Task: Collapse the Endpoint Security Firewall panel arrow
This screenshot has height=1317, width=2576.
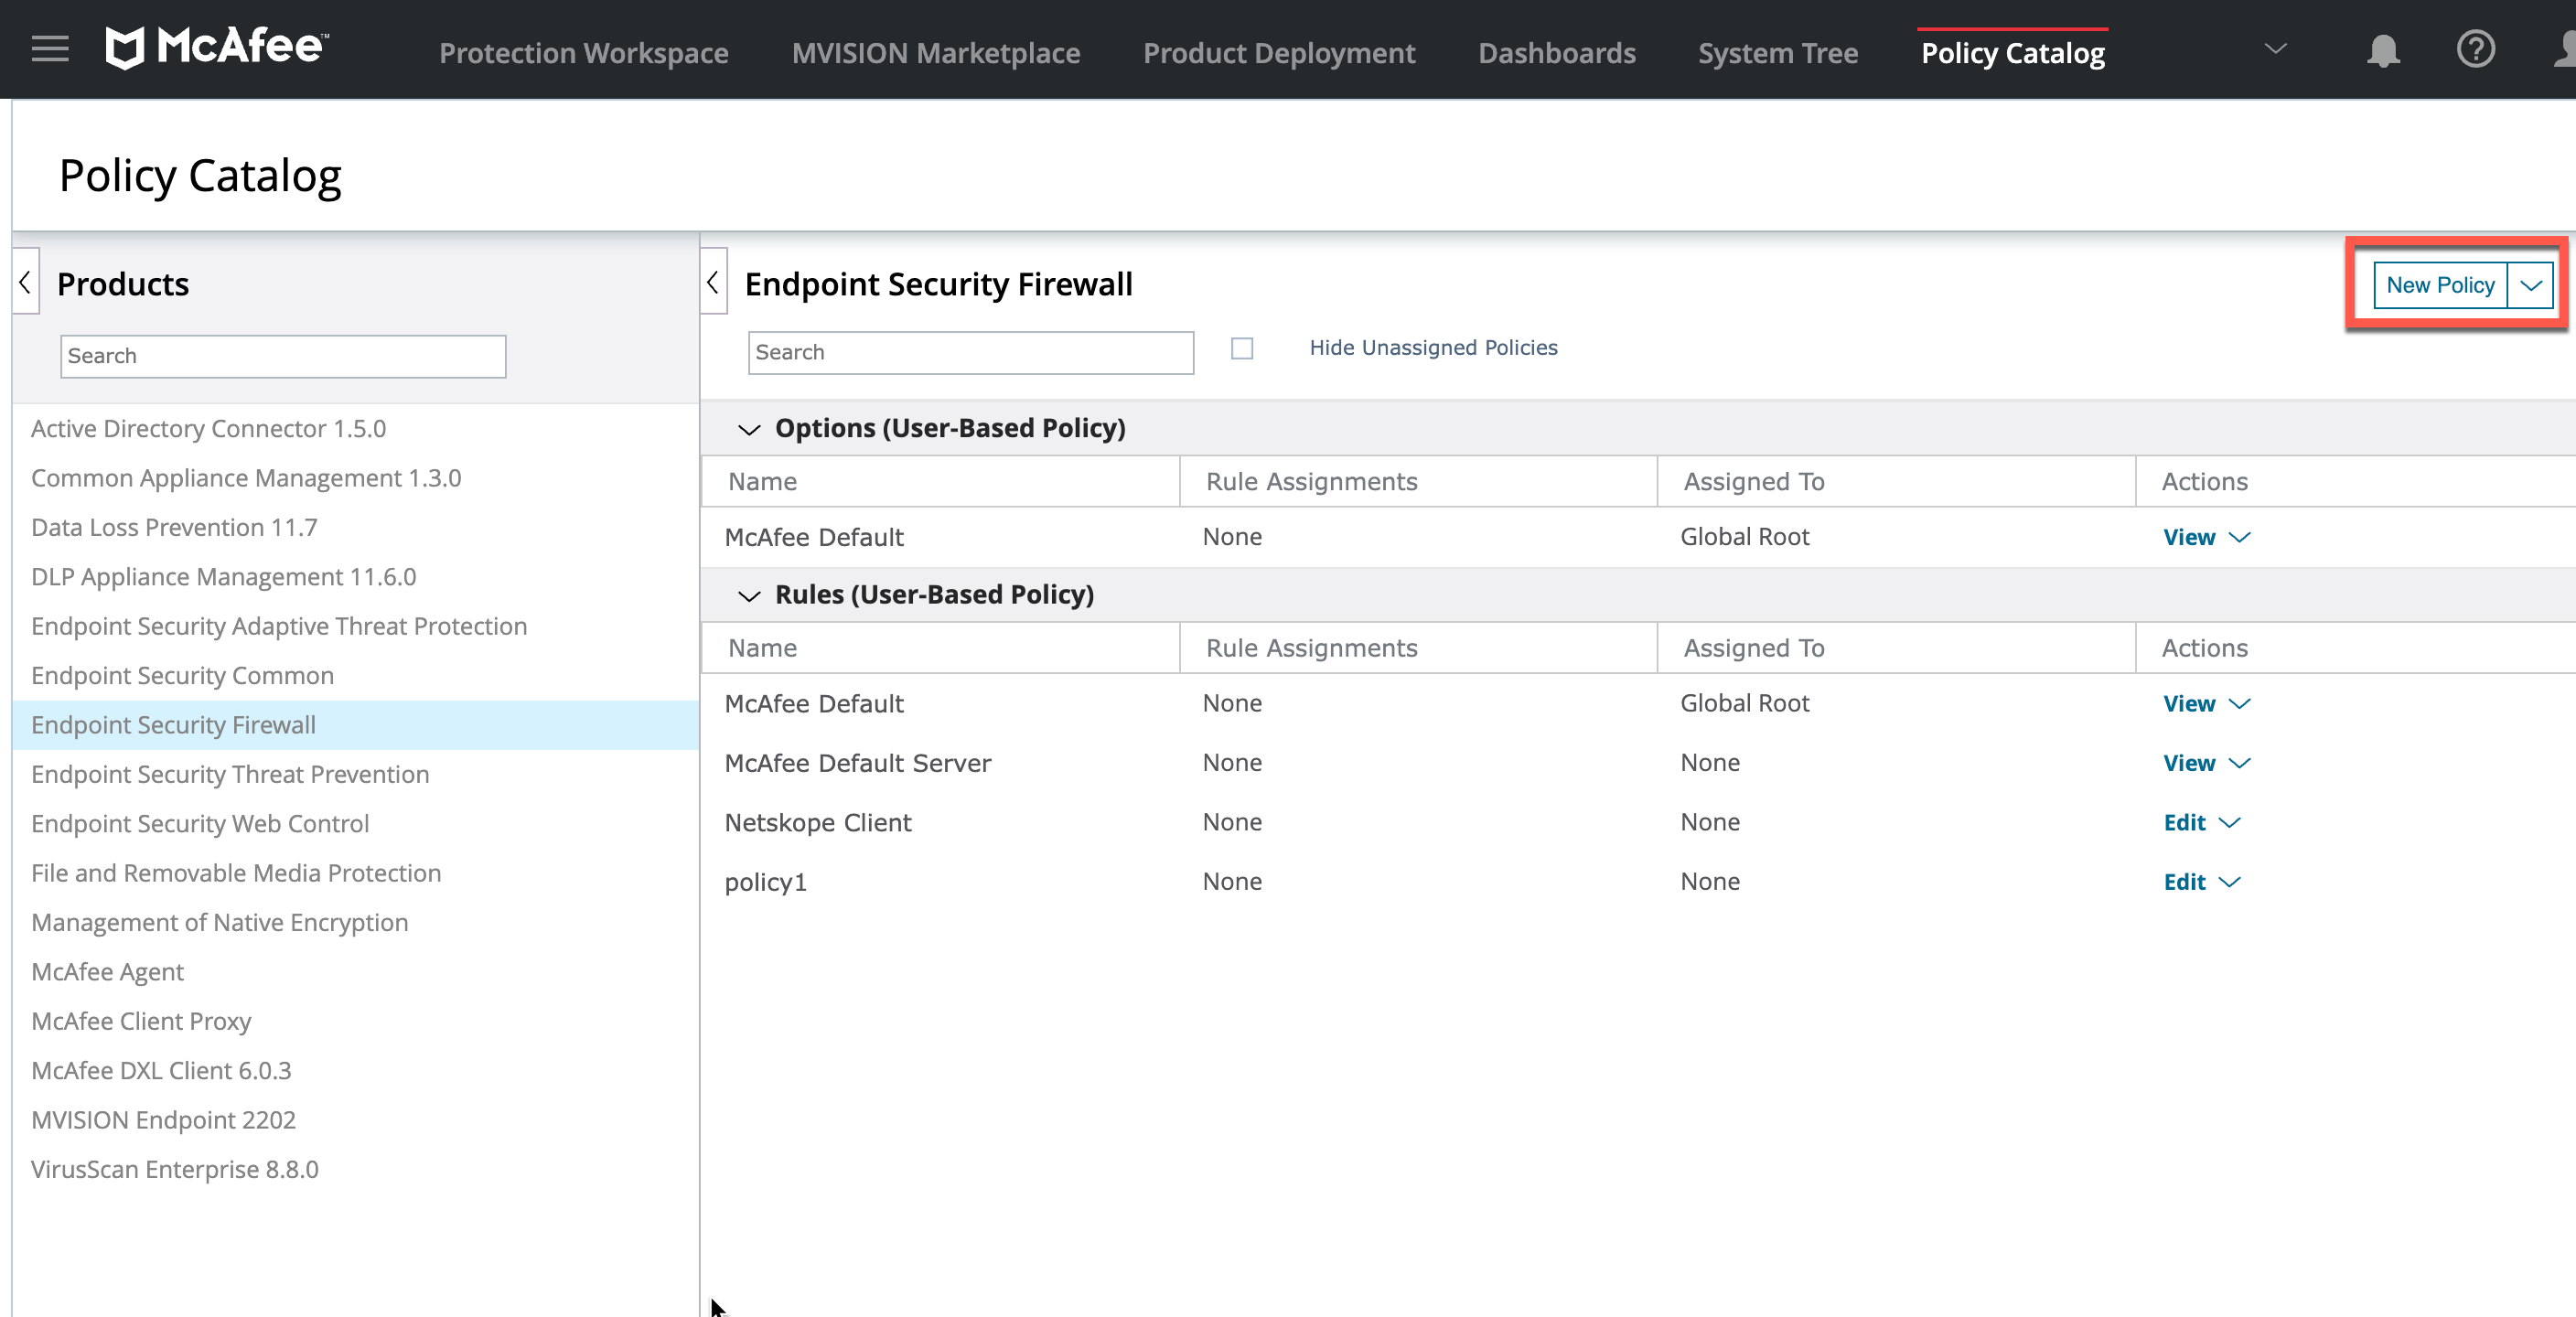Action: (x=713, y=282)
